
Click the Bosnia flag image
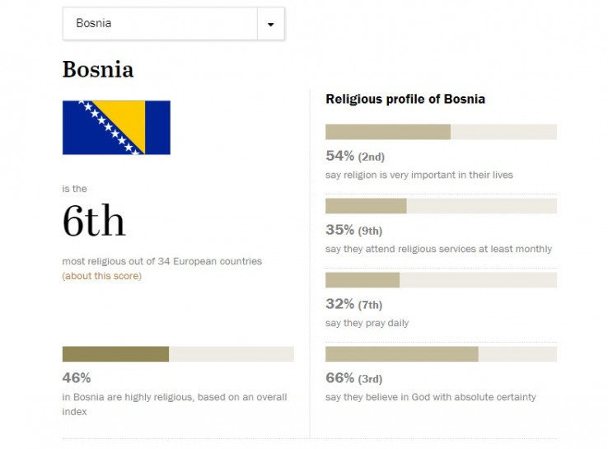pos(116,128)
